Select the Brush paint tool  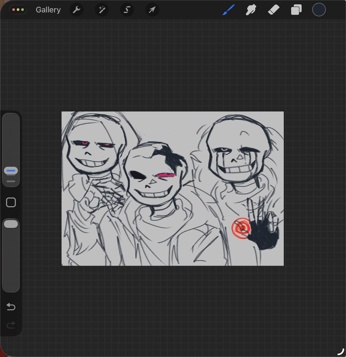coord(228,10)
